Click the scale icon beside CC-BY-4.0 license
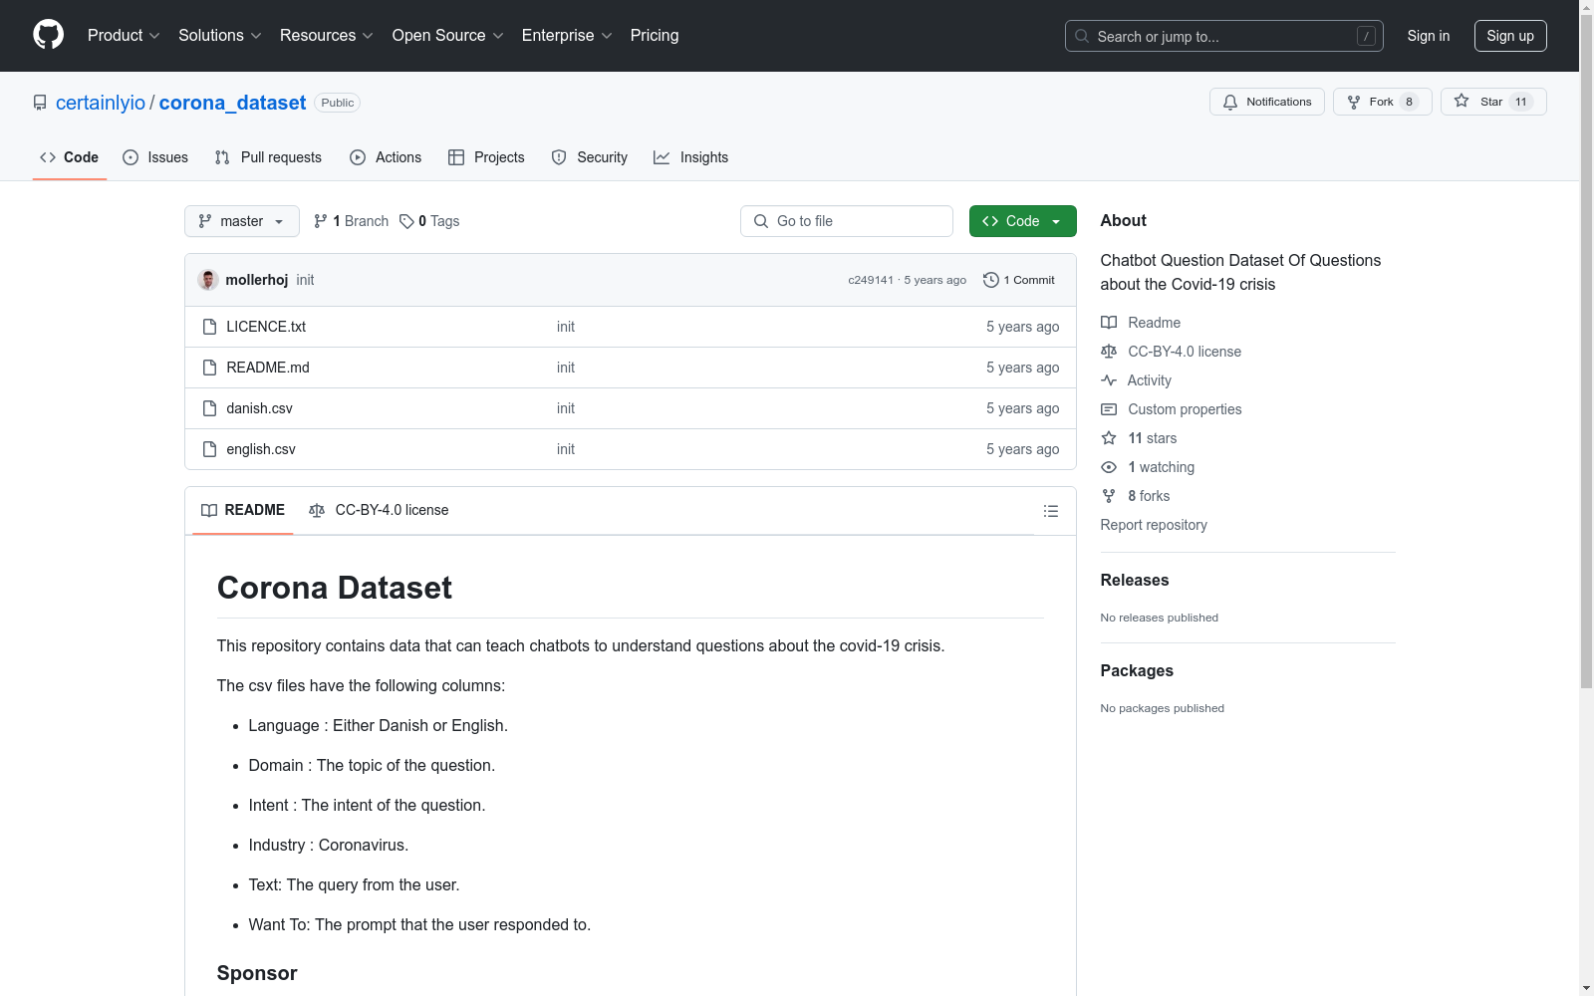The height and width of the screenshot is (996, 1594). click(x=1109, y=352)
